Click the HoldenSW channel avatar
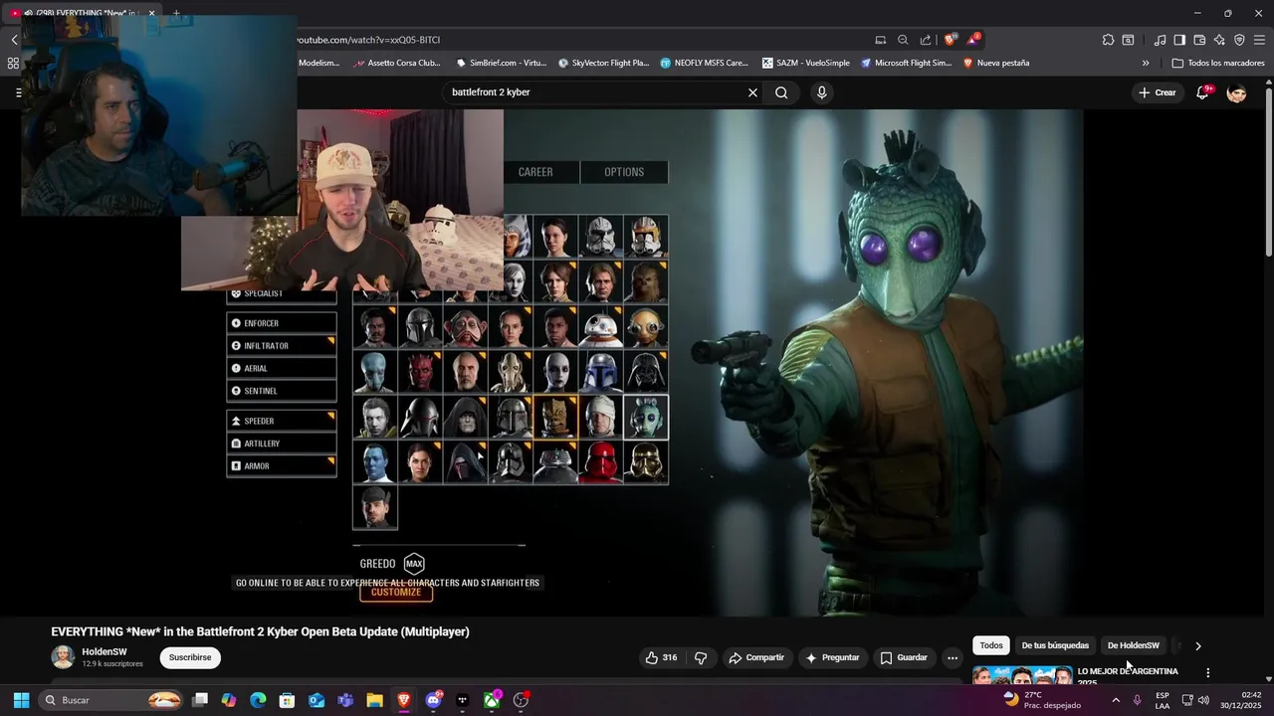The height and width of the screenshot is (716, 1274). point(63,656)
